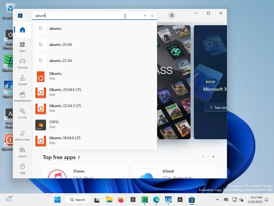Open the dark 'A' app taskbar icon
Image resolution: width=274 pixels, height=206 pixels.
click(x=180, y=200)
